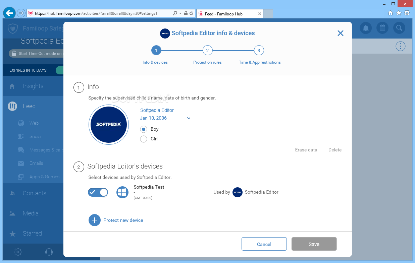415x263 pixels.
Task: Open the three-dot more options menu
Action: (x=400, y=46)
